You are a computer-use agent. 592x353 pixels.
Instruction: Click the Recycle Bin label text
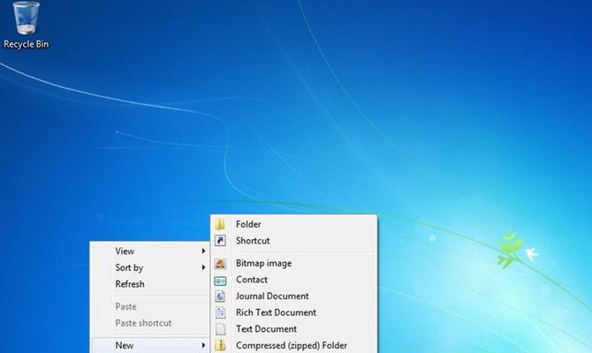tap(26, 44)
